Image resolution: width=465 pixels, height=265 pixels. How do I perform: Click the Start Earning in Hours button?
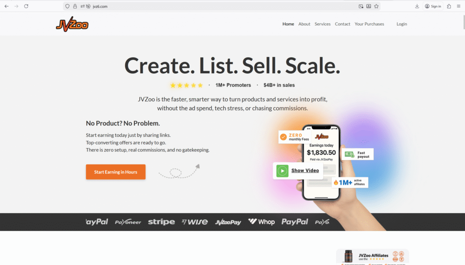pos(116,172)
